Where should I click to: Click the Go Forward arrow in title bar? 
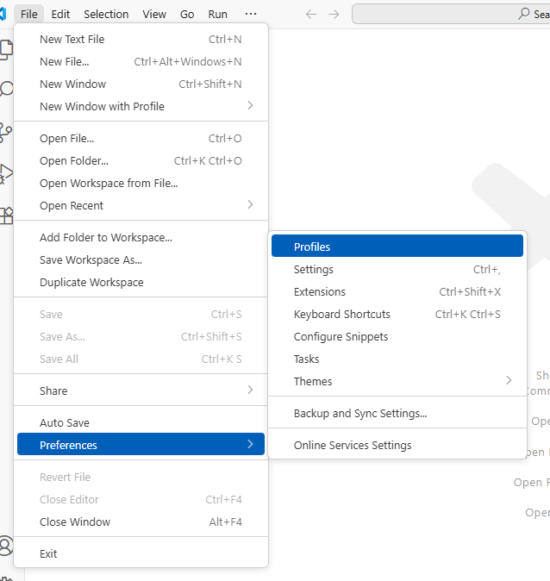pos(334,14)
